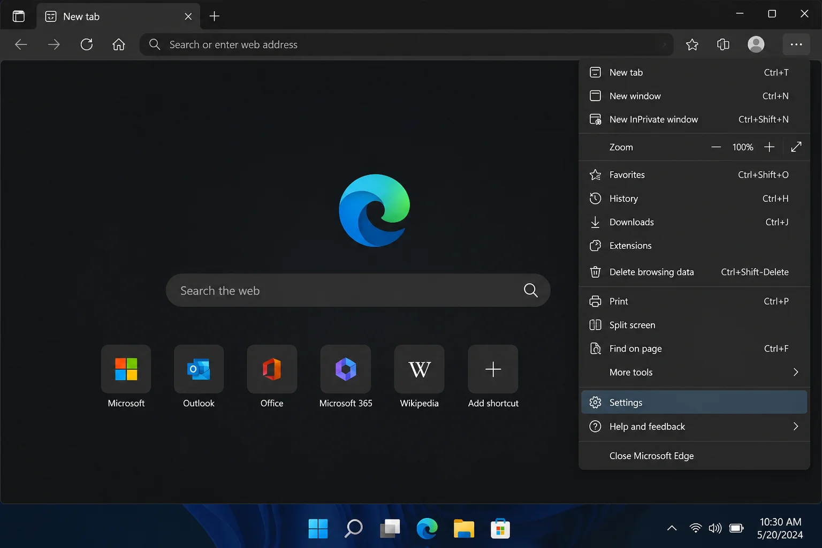Screen dimensions: 822x548
Task: Open the user profile avatar
Action: (756, 44)
